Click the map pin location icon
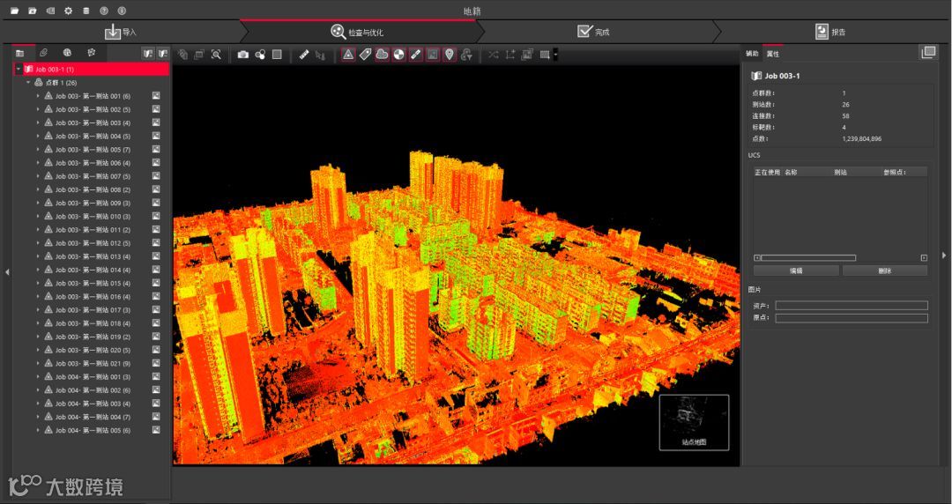952x504 pixels. (x=450, y=55)
